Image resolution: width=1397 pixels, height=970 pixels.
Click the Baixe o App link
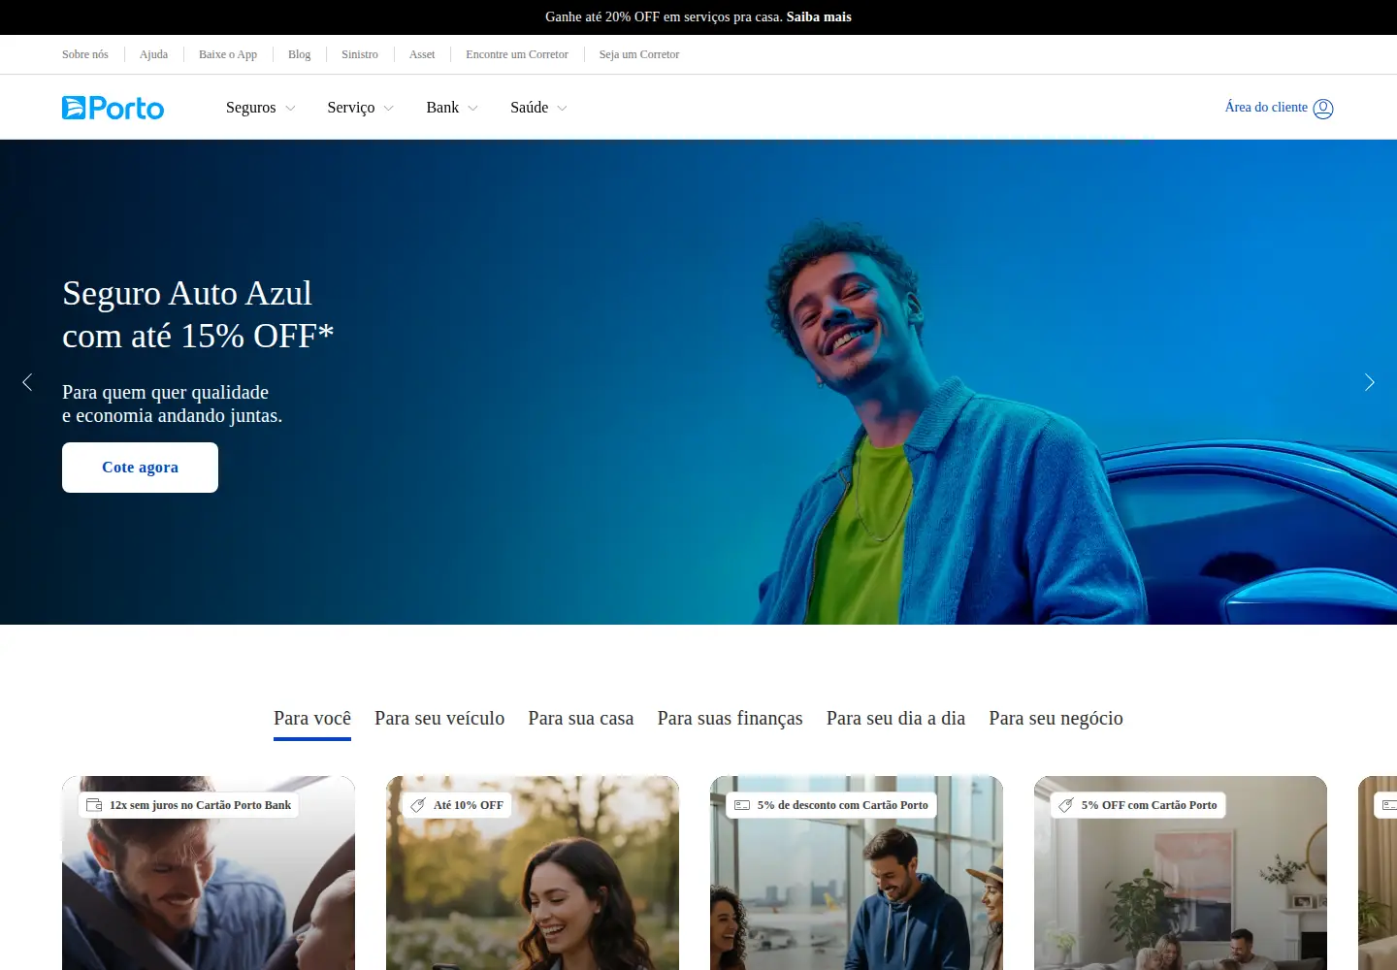[x=228, y=54]
